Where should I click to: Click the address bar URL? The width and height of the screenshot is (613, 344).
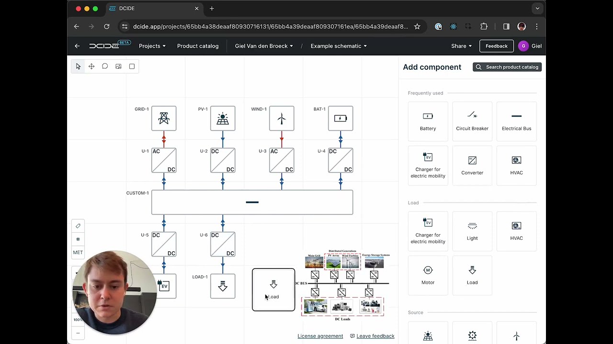271,27
